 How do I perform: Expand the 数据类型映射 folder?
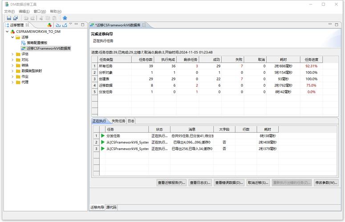tap(12, 71)
